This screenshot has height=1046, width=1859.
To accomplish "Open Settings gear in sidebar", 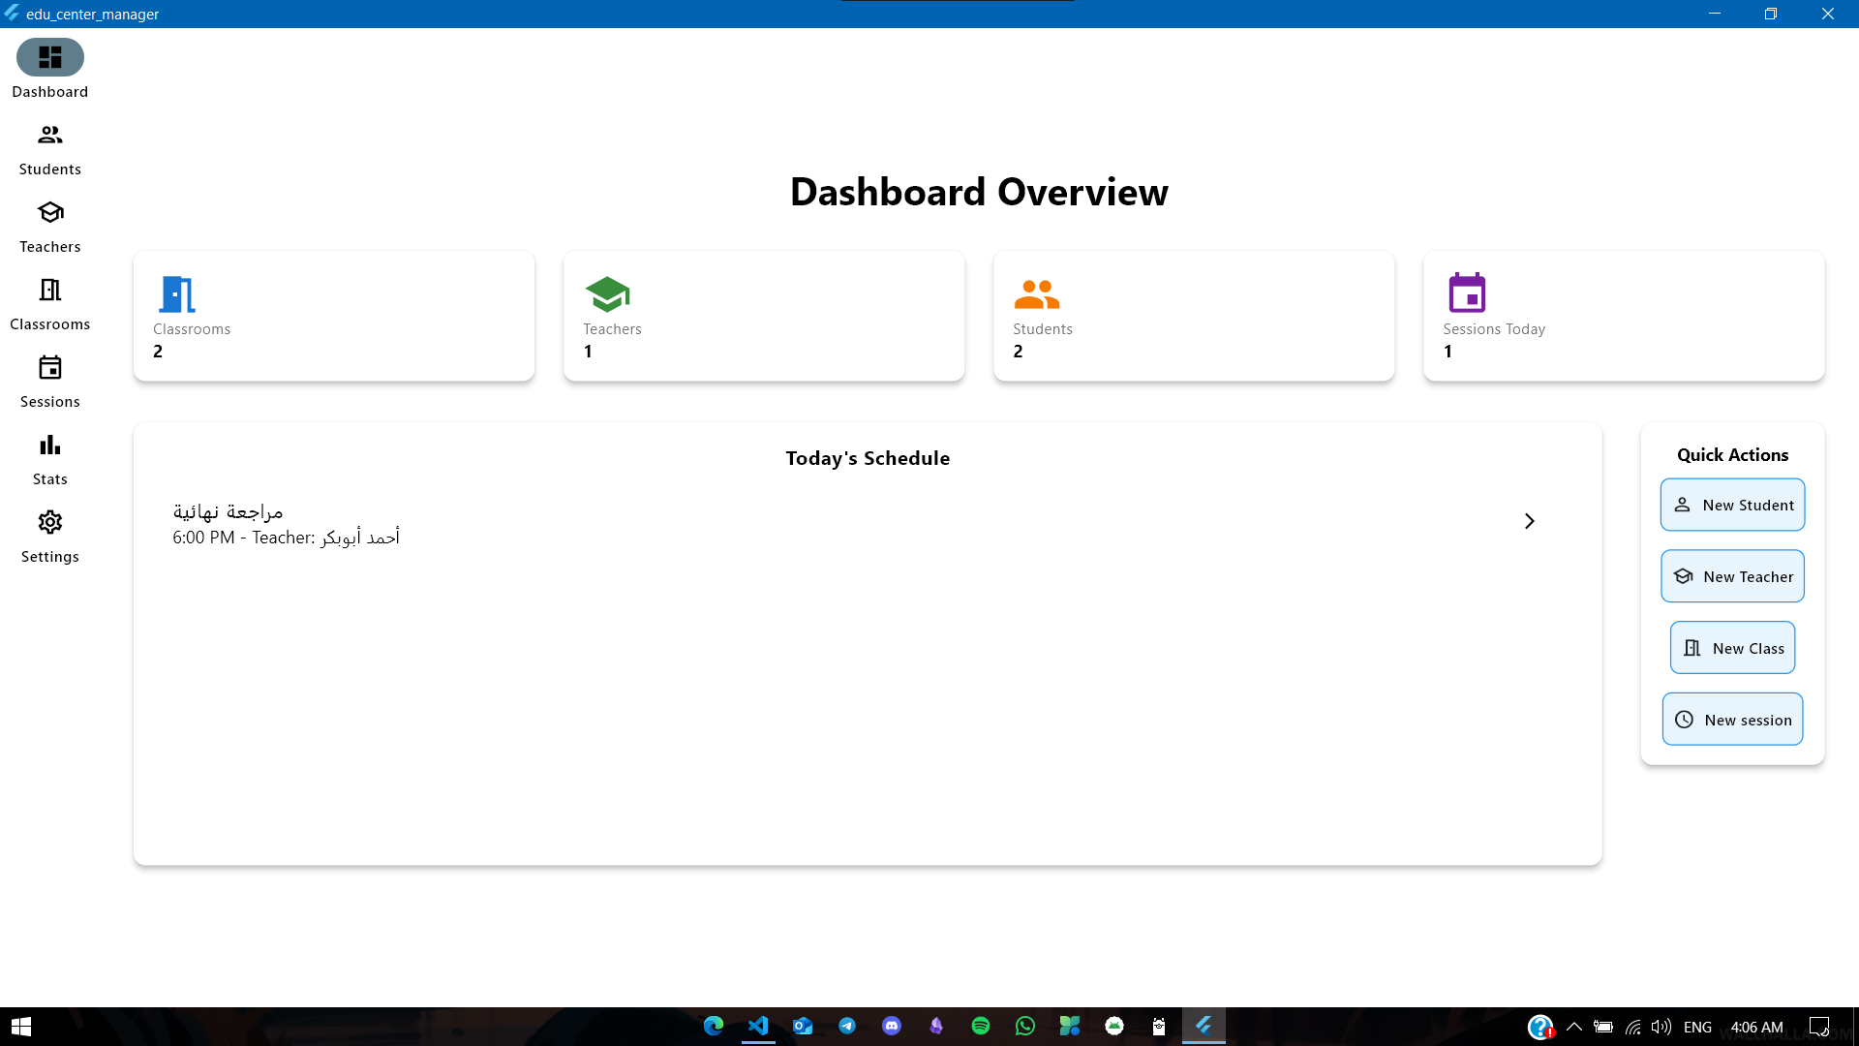I will 50,523.
